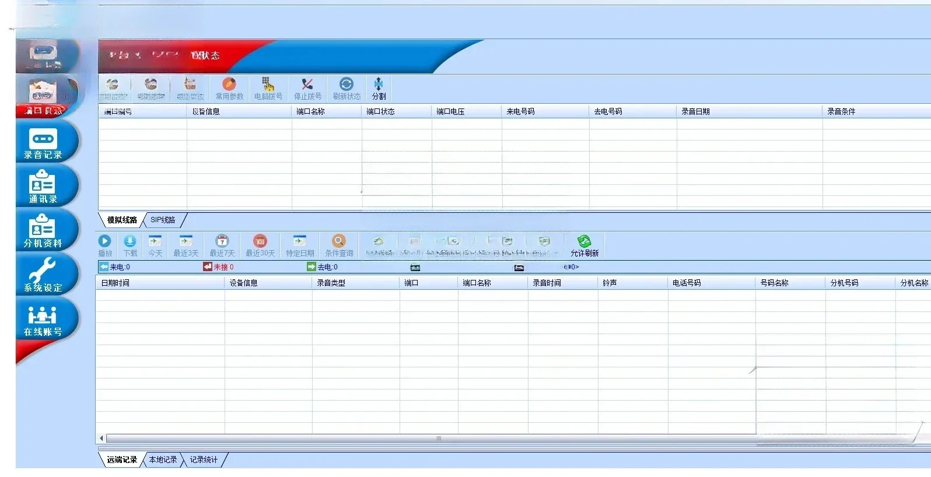The image size is (931, 477).
Task: Switch to the 本地记录 tab
Action: 163,460
